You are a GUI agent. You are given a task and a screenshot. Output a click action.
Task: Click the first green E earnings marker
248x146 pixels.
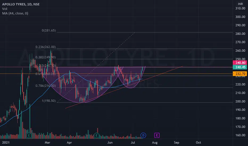point(29,135)
